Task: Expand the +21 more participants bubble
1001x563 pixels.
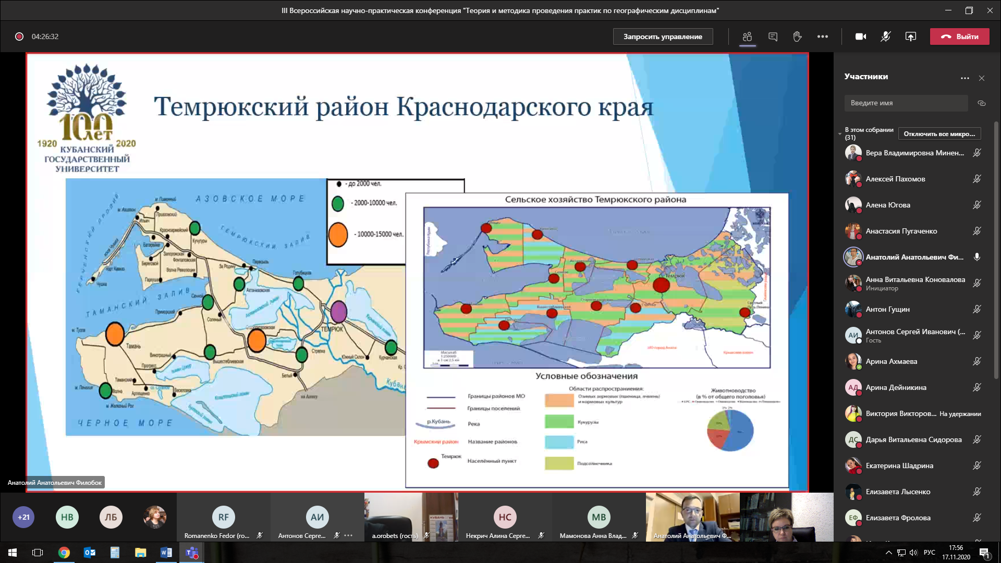Action: point(23,517)
